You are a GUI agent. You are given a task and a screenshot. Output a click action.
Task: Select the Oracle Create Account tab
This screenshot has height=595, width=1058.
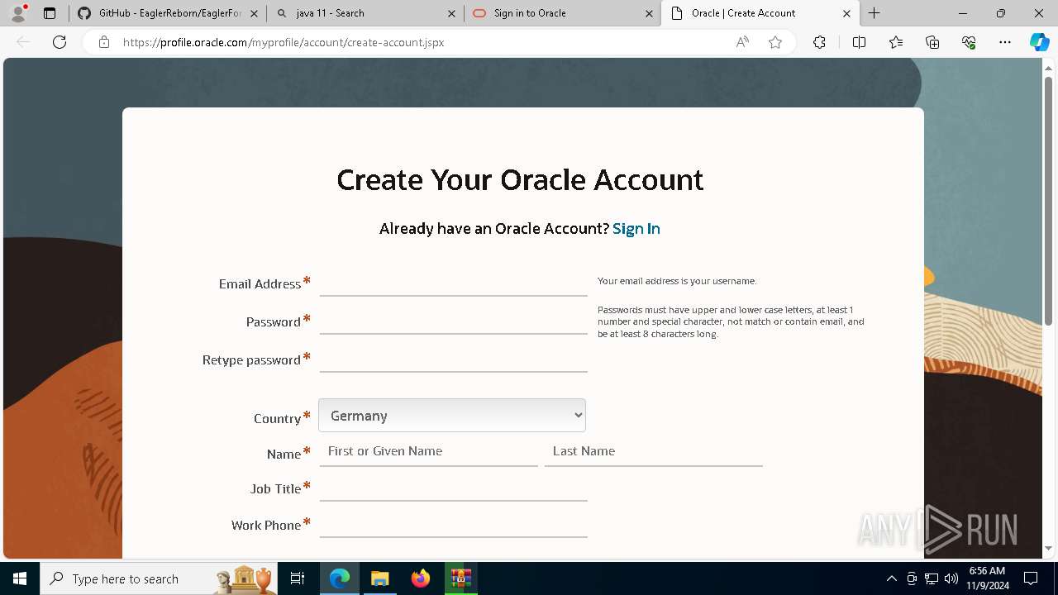click(x=760, y=13)
